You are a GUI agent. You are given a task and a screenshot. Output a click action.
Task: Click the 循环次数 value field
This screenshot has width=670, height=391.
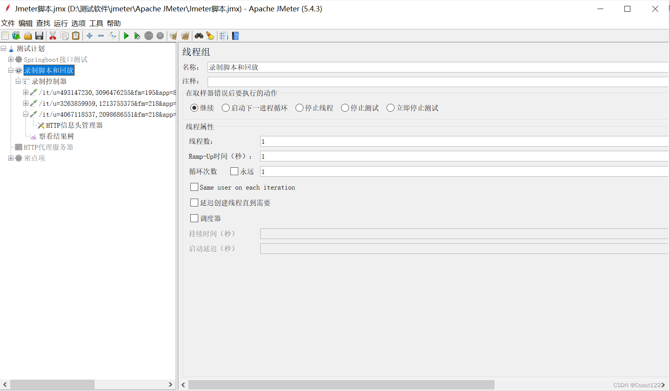[464, 172]
